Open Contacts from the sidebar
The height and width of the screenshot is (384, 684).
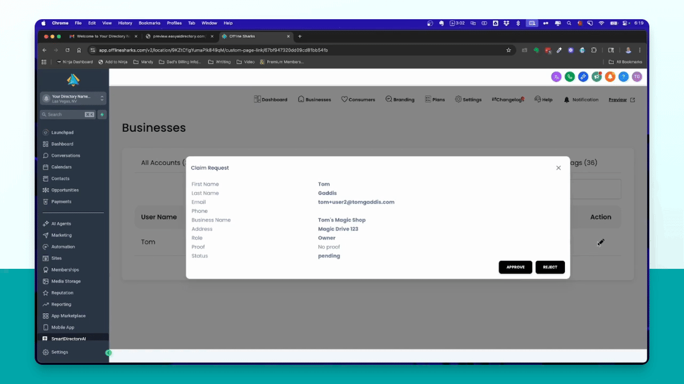tap(60, 179)
